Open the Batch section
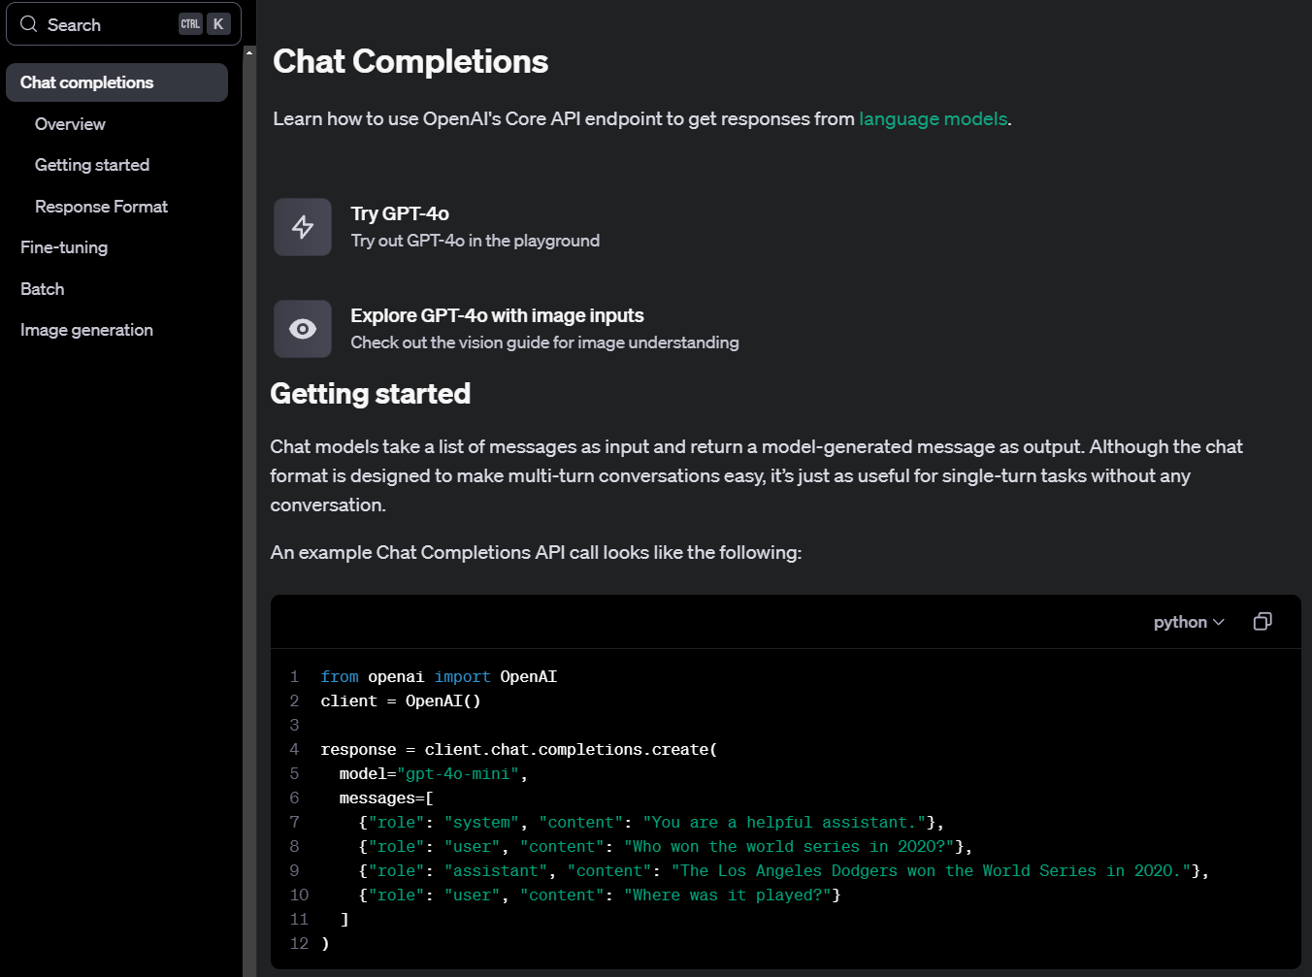The image size is (1312, 977). (42, 289)
